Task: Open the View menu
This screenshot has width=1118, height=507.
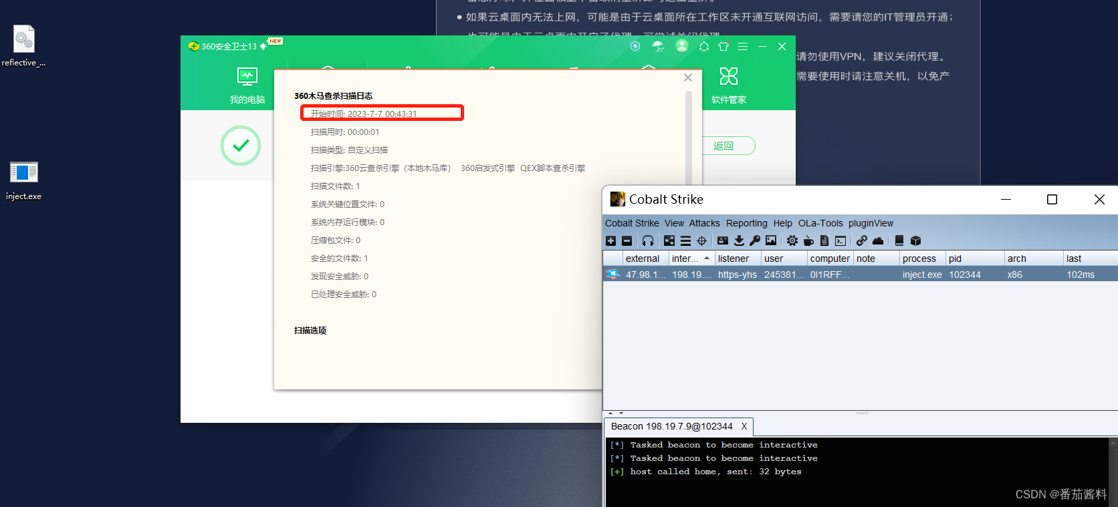Action: point(674,223)
